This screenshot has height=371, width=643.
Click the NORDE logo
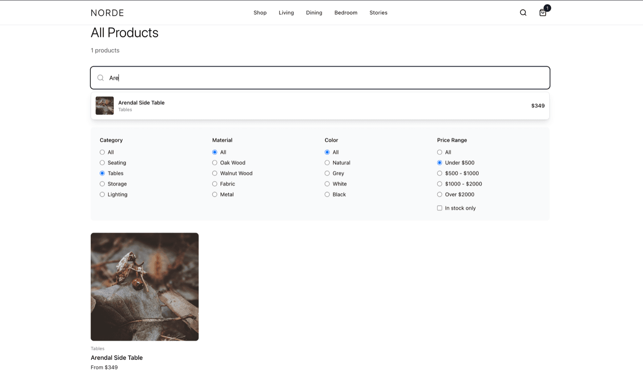(107, 13)
